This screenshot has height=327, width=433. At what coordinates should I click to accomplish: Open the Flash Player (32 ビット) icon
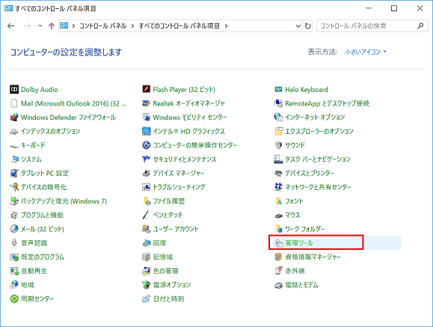146,89
